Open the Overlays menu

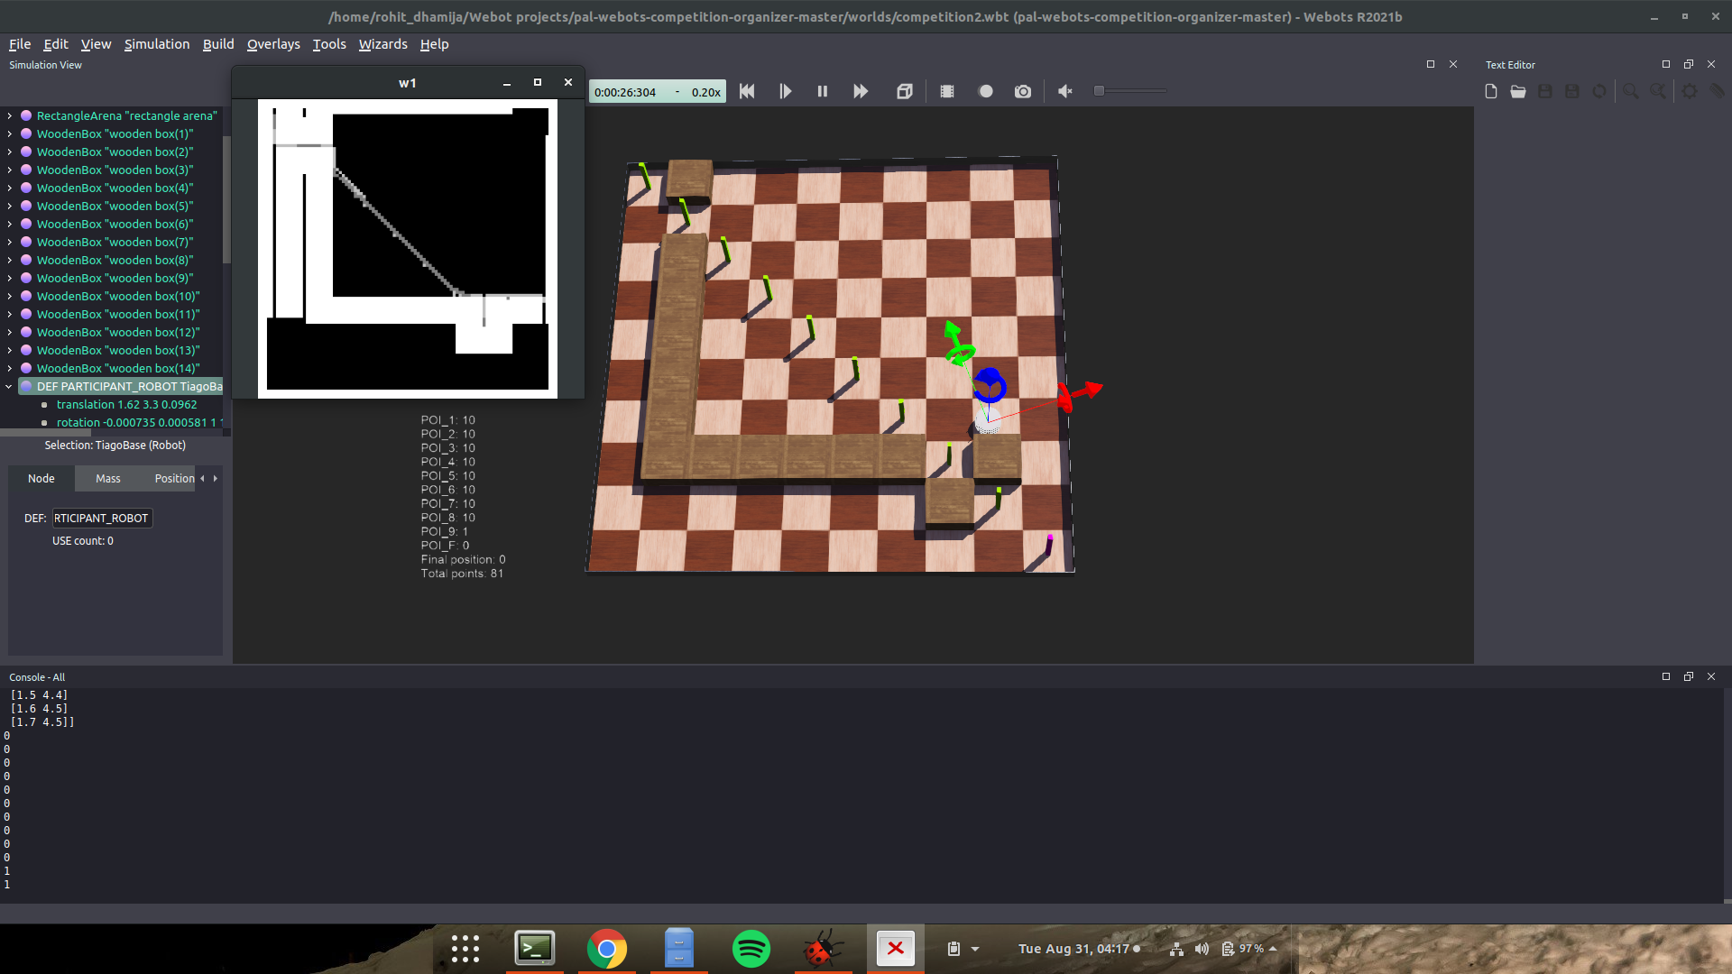[x=273, y=44]
